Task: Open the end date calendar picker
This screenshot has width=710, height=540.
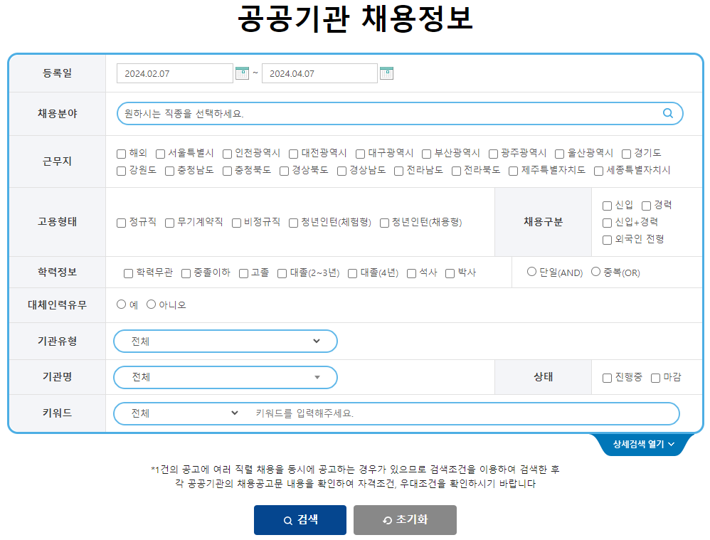Action: tap(386, 73)
